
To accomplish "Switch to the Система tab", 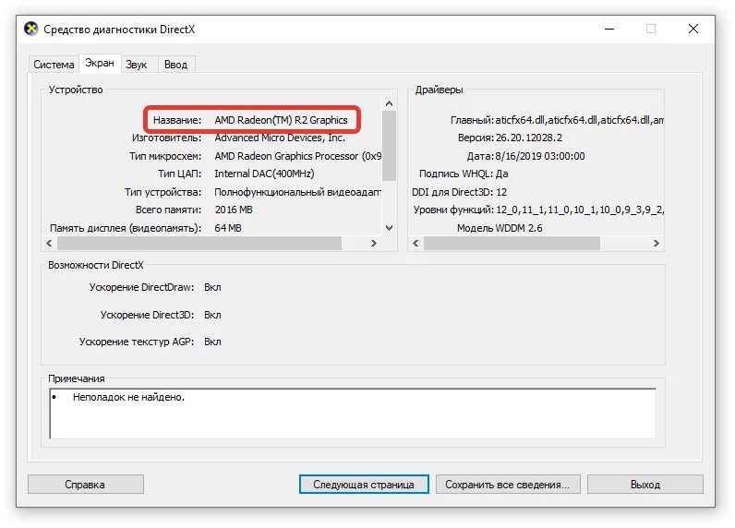I will pyautogui.click(x=54, y=65).
